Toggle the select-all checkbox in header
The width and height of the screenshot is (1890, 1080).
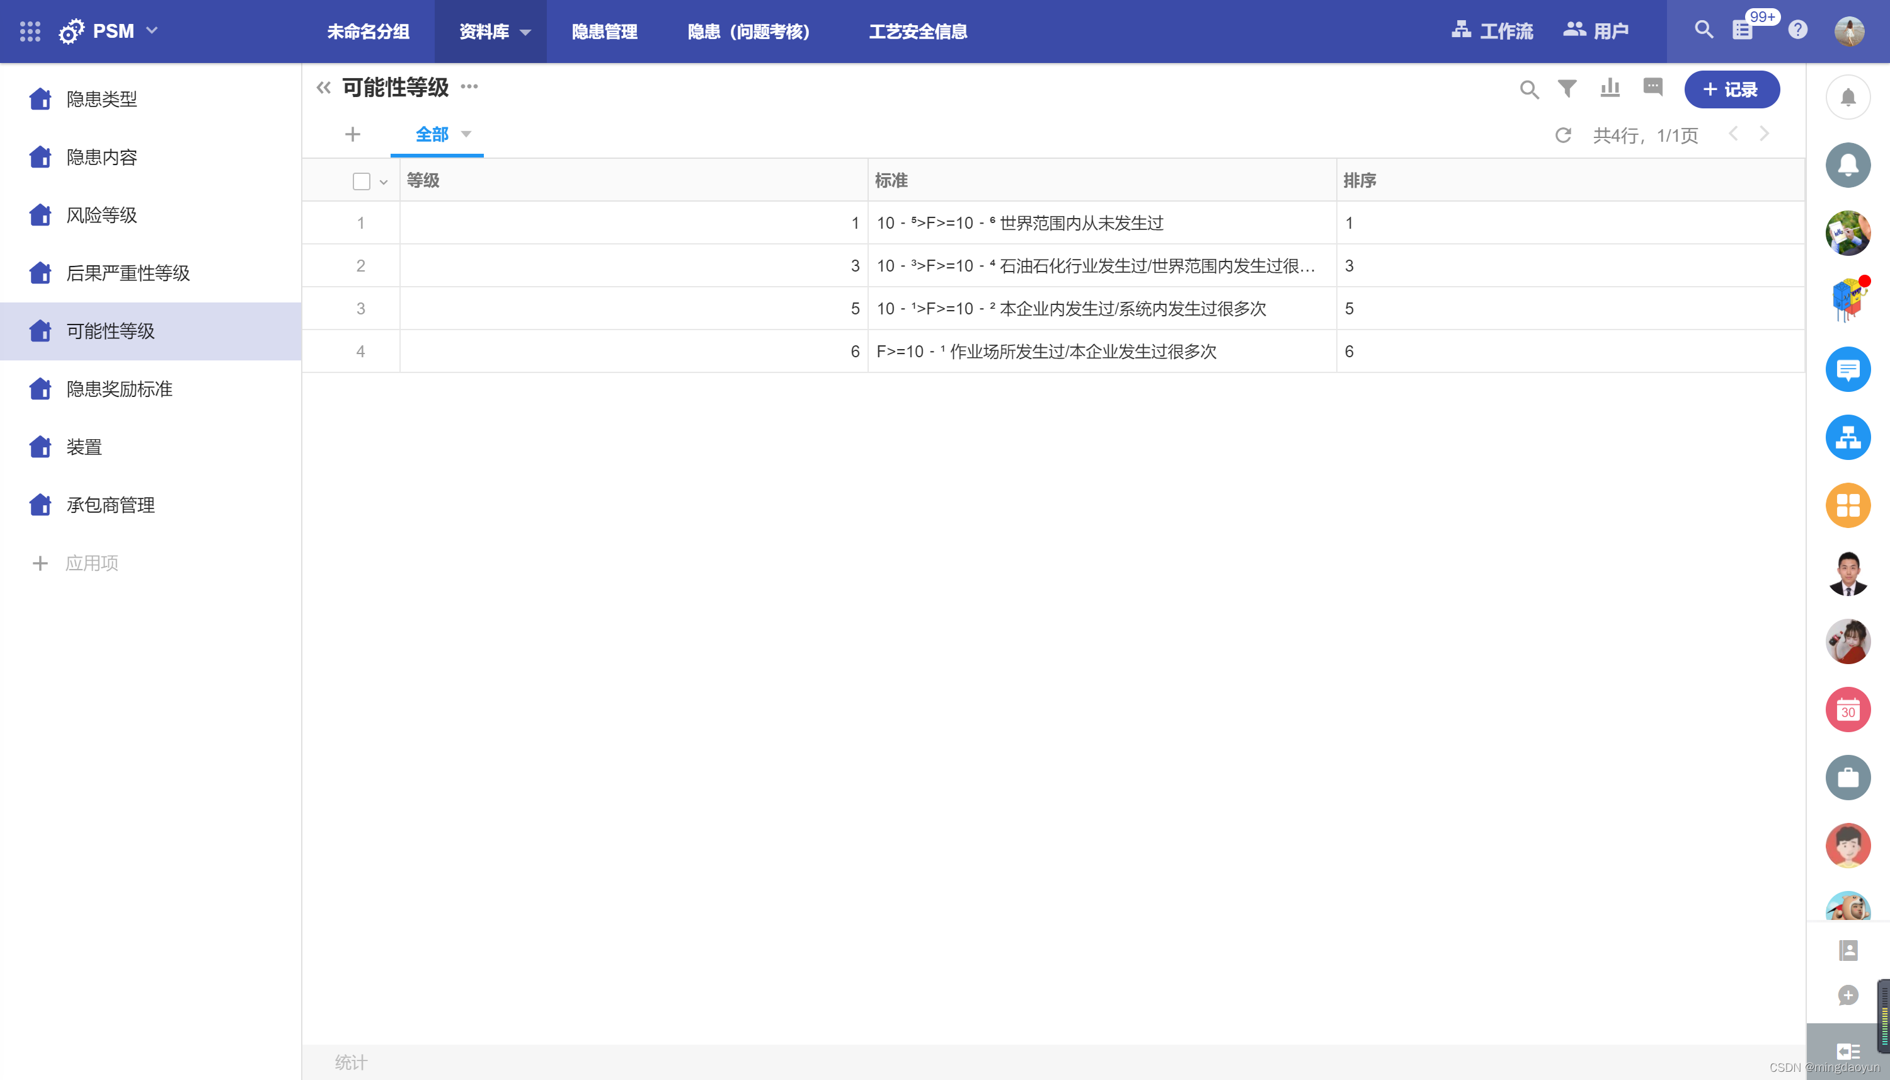pyautogui.click(x=361, y=181)
